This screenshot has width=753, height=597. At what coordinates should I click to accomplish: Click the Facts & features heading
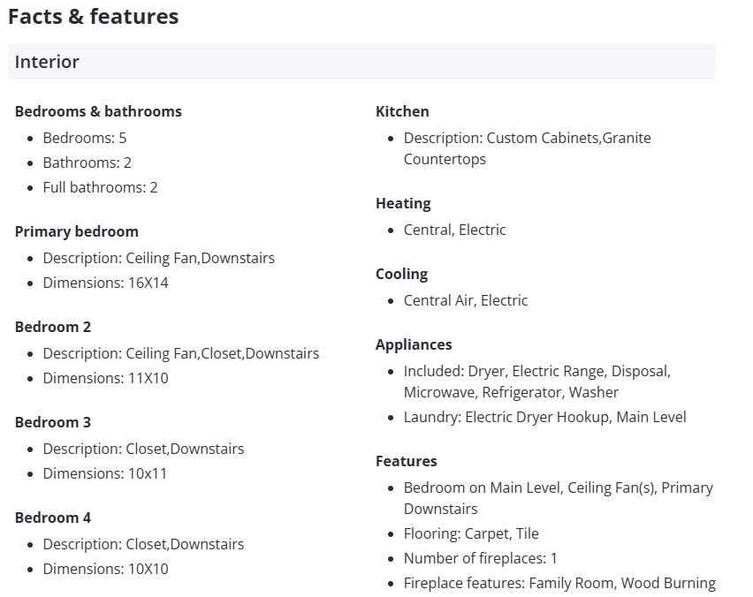pyautogui.click(x=93, y=17)
